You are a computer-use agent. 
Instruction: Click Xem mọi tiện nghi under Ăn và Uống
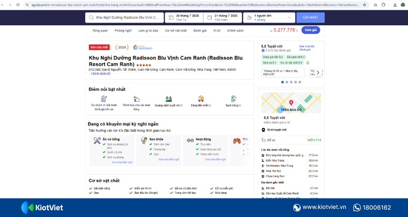122,162
